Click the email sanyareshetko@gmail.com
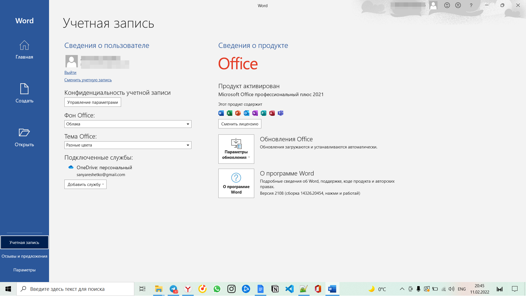 coord(101,175)
